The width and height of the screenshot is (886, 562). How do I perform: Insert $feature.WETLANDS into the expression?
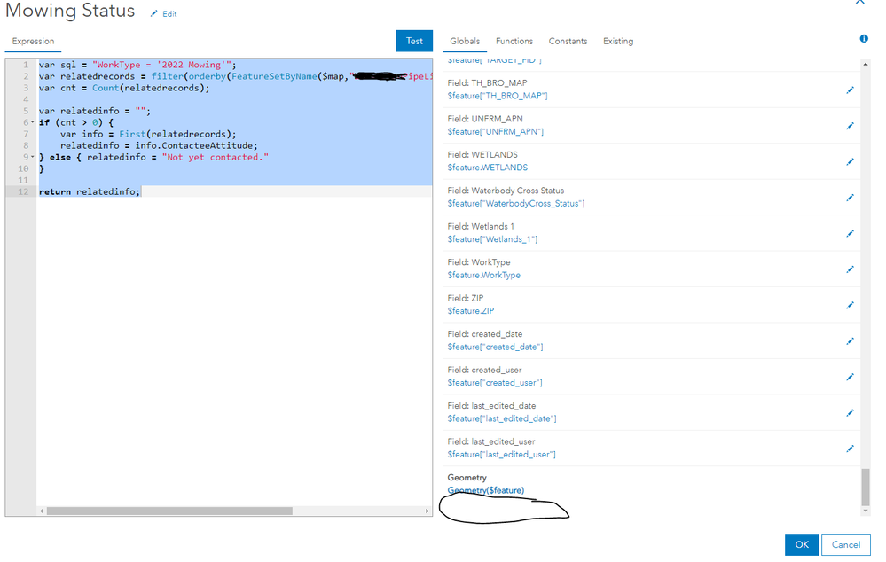point(488,168)
